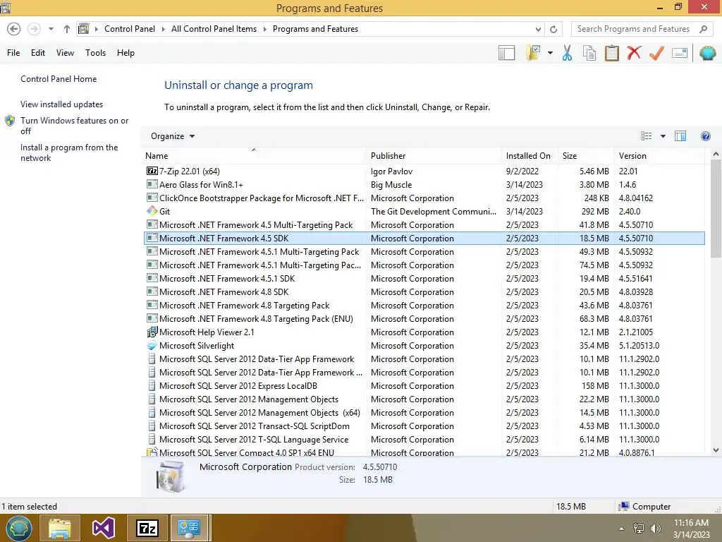Viewport: 722px width, 542px height.
Task: Click the Refresh button in address bar
Action: tap(553, 29)
